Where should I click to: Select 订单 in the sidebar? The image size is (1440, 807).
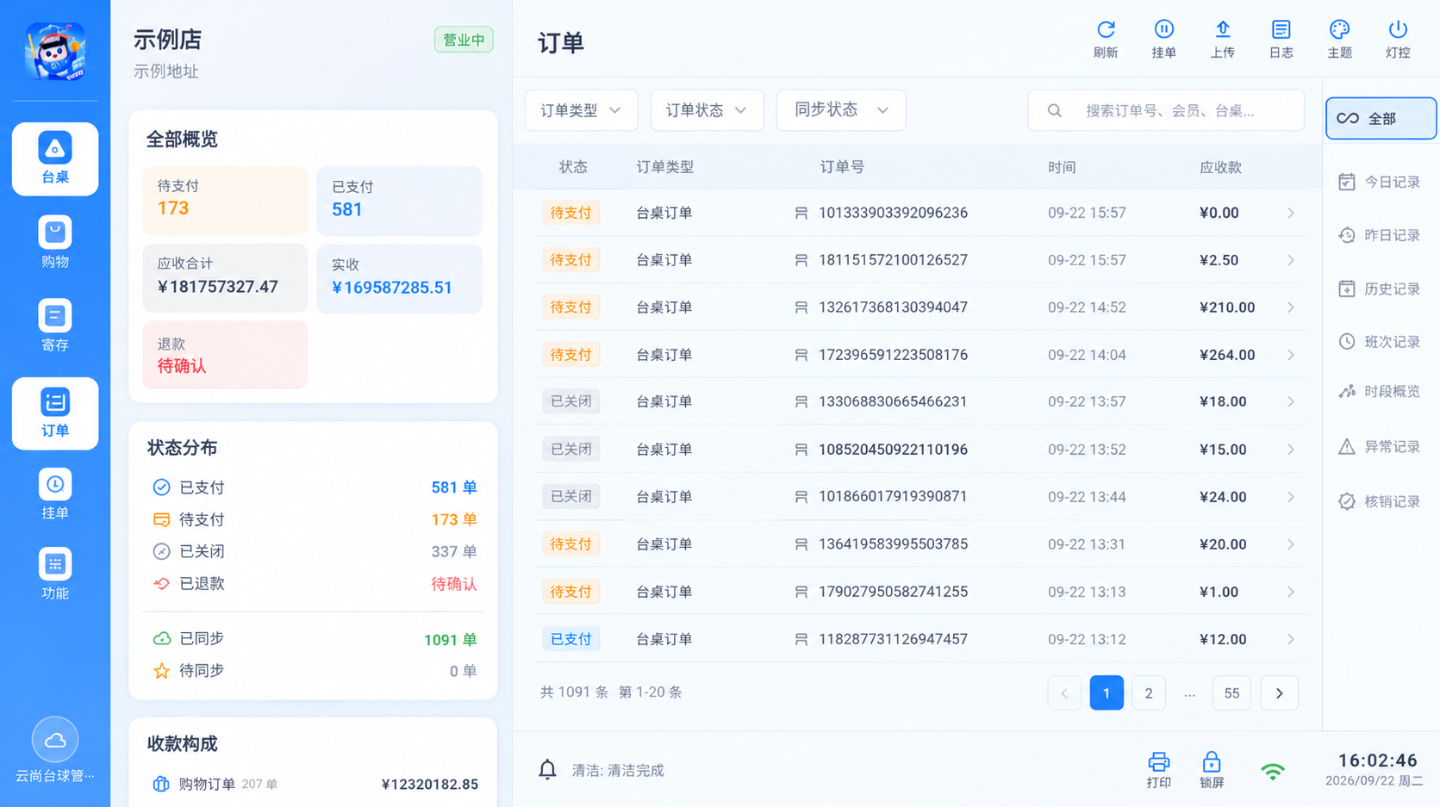click(x=55, y=413)
